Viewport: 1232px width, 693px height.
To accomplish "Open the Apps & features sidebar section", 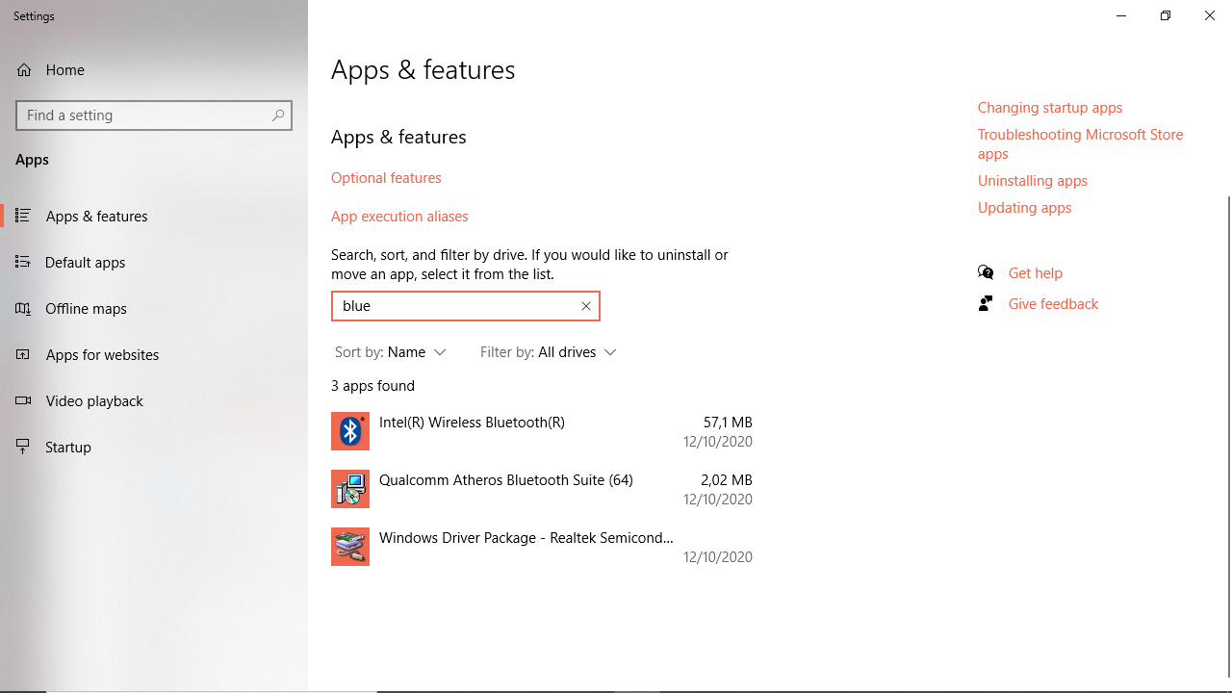I will click(x=154, y=216).
